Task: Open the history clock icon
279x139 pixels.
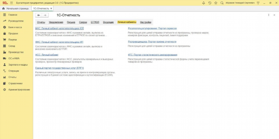Action: pos(210,3)
